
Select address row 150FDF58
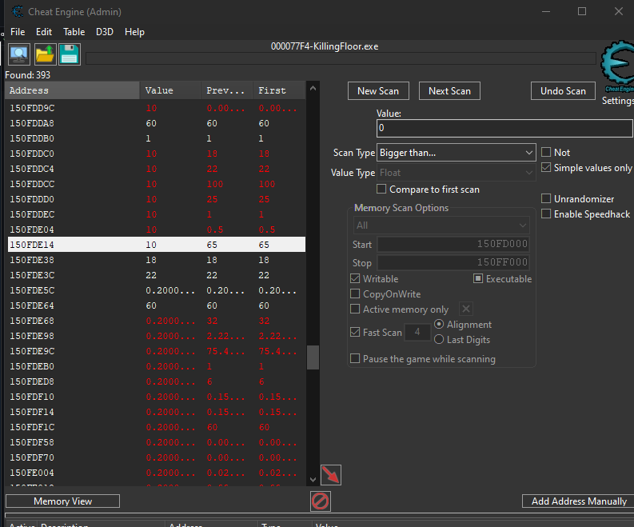click(x=157, y=442)
